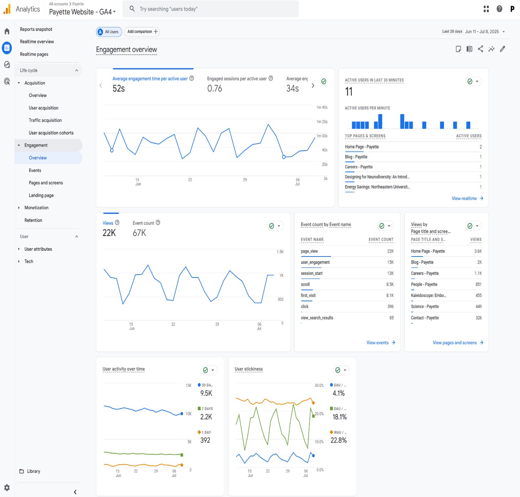Click the customize report page icon

[458, 49]
